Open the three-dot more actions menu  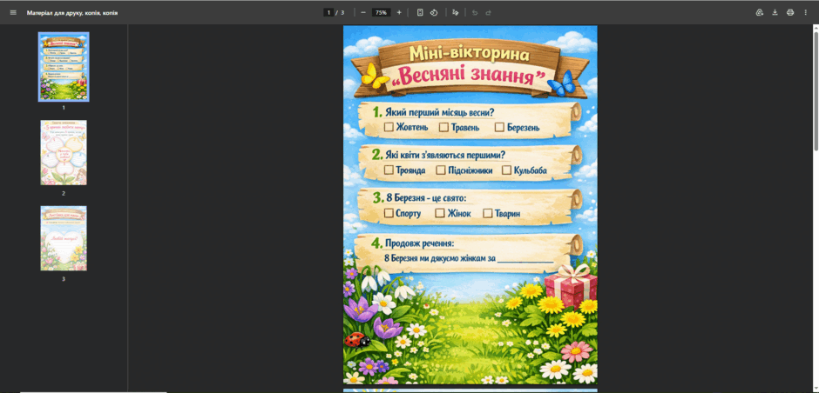coord(805,12)
